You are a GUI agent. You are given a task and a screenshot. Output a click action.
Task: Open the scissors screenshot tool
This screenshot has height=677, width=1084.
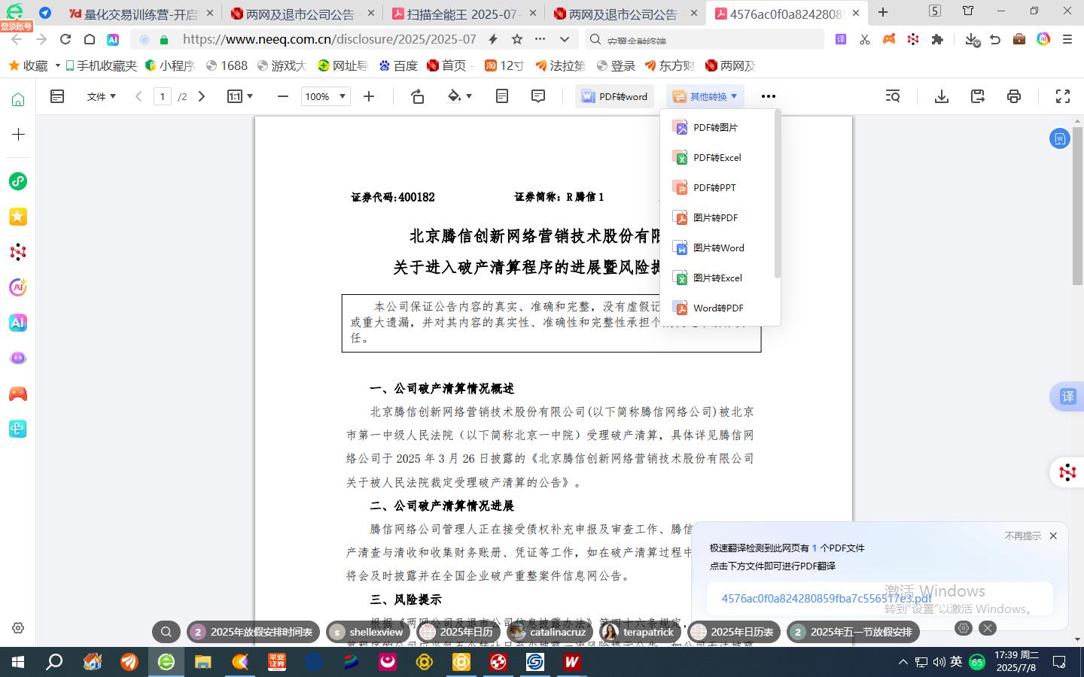865,39
